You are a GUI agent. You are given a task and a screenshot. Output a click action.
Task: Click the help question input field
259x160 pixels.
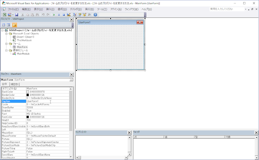(227, 9)
